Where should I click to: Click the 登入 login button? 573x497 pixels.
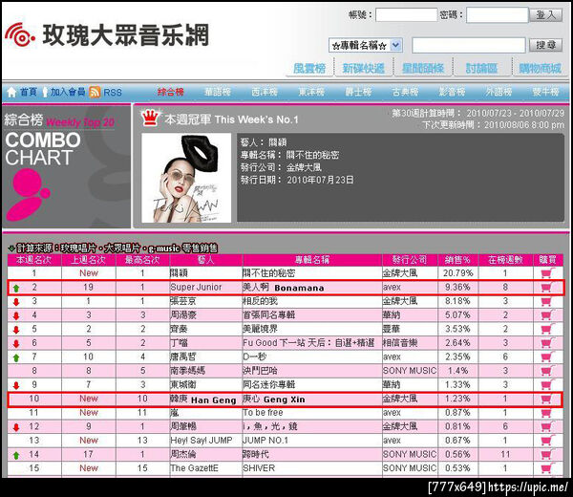point(545,15)
